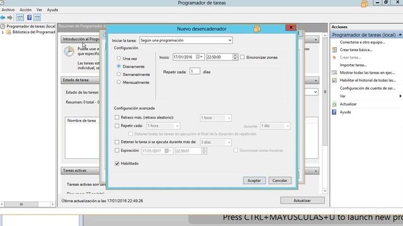
Task: Click the Ayuda help icon in Acciones
Action: [x=334, y=112]
